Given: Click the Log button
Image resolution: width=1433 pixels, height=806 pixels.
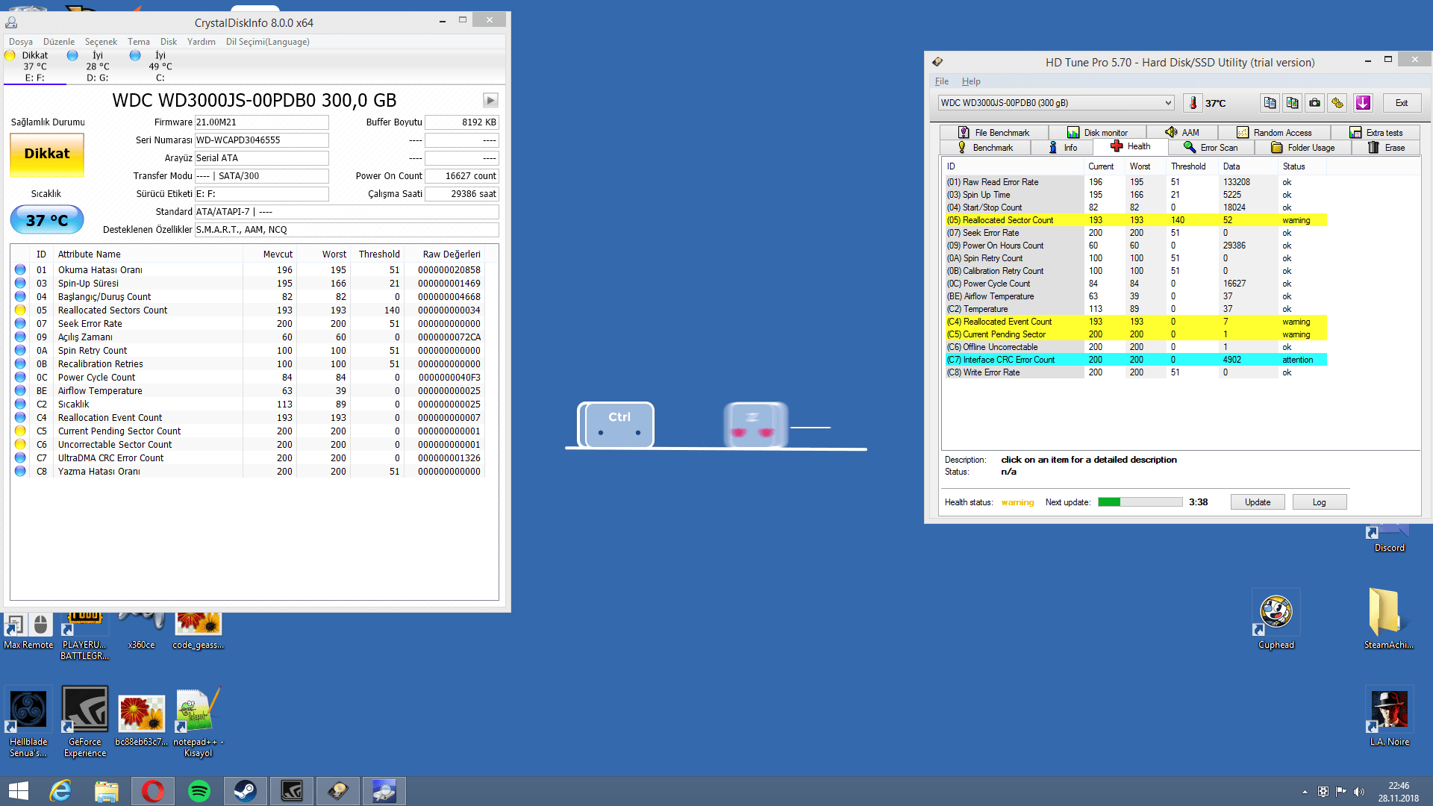Looking at the screenshot, I should pyautogui.click(x=1319, y=502).
